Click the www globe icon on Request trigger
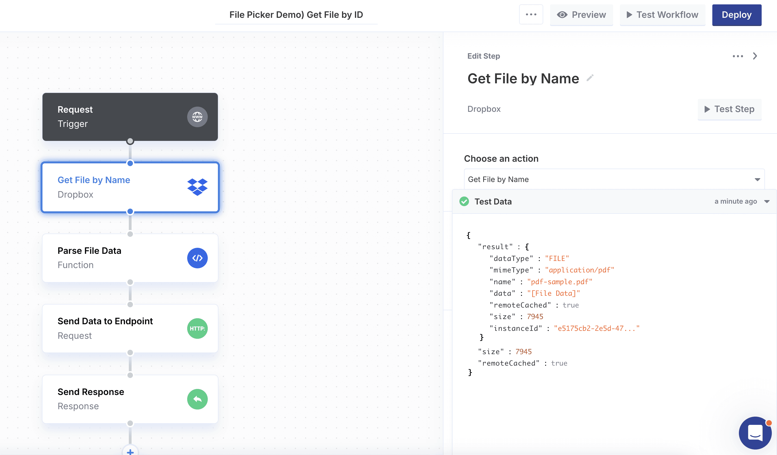The image size is (777, 455). coord(197,117)
